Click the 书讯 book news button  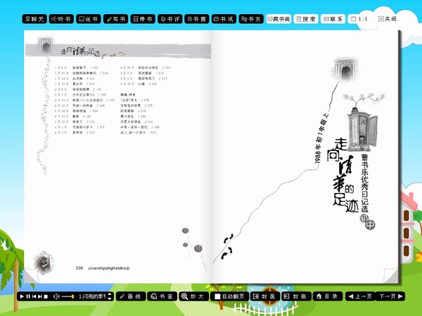(224, 19)
